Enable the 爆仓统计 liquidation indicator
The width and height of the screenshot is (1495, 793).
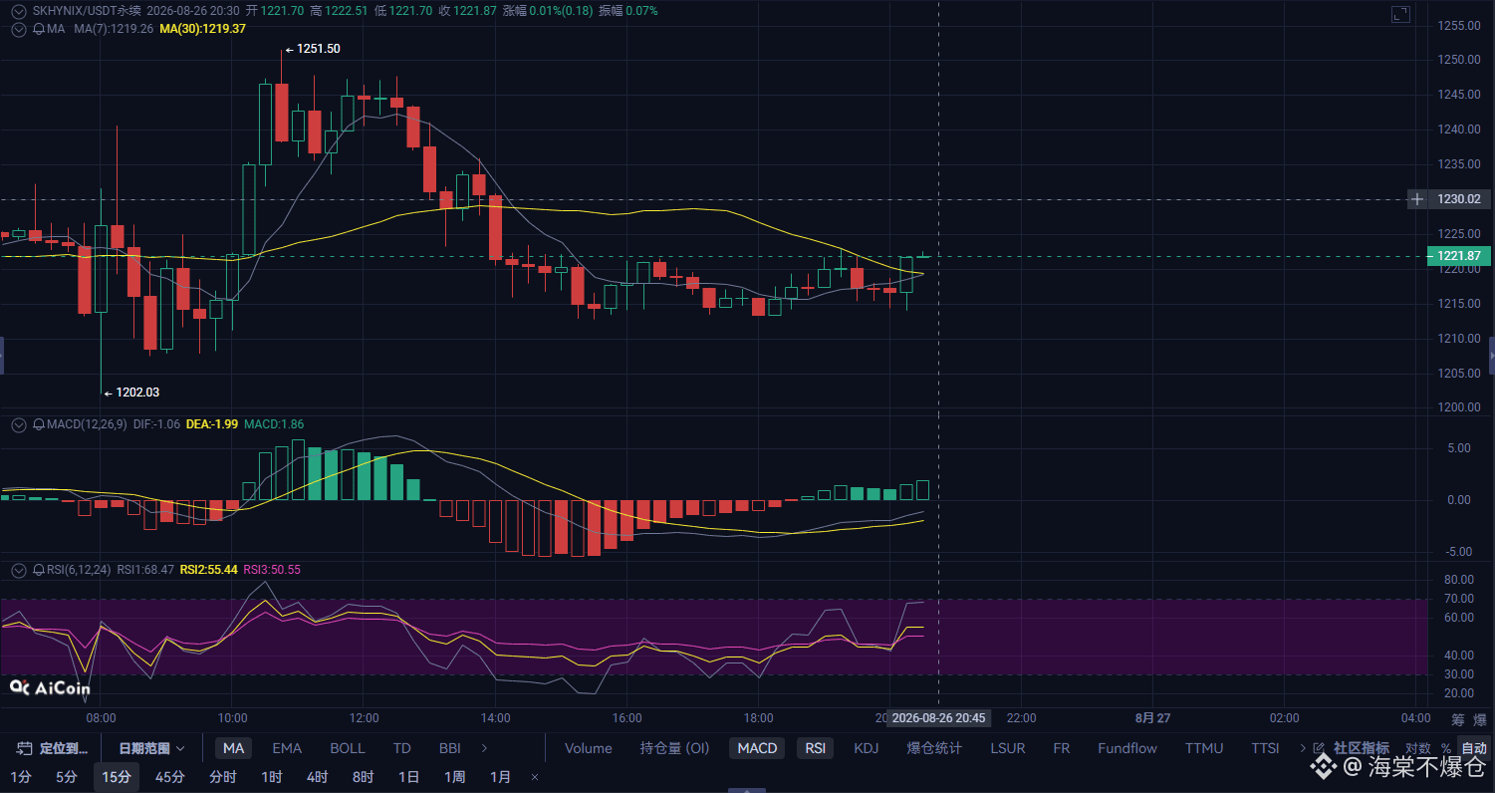click(934, 748)
